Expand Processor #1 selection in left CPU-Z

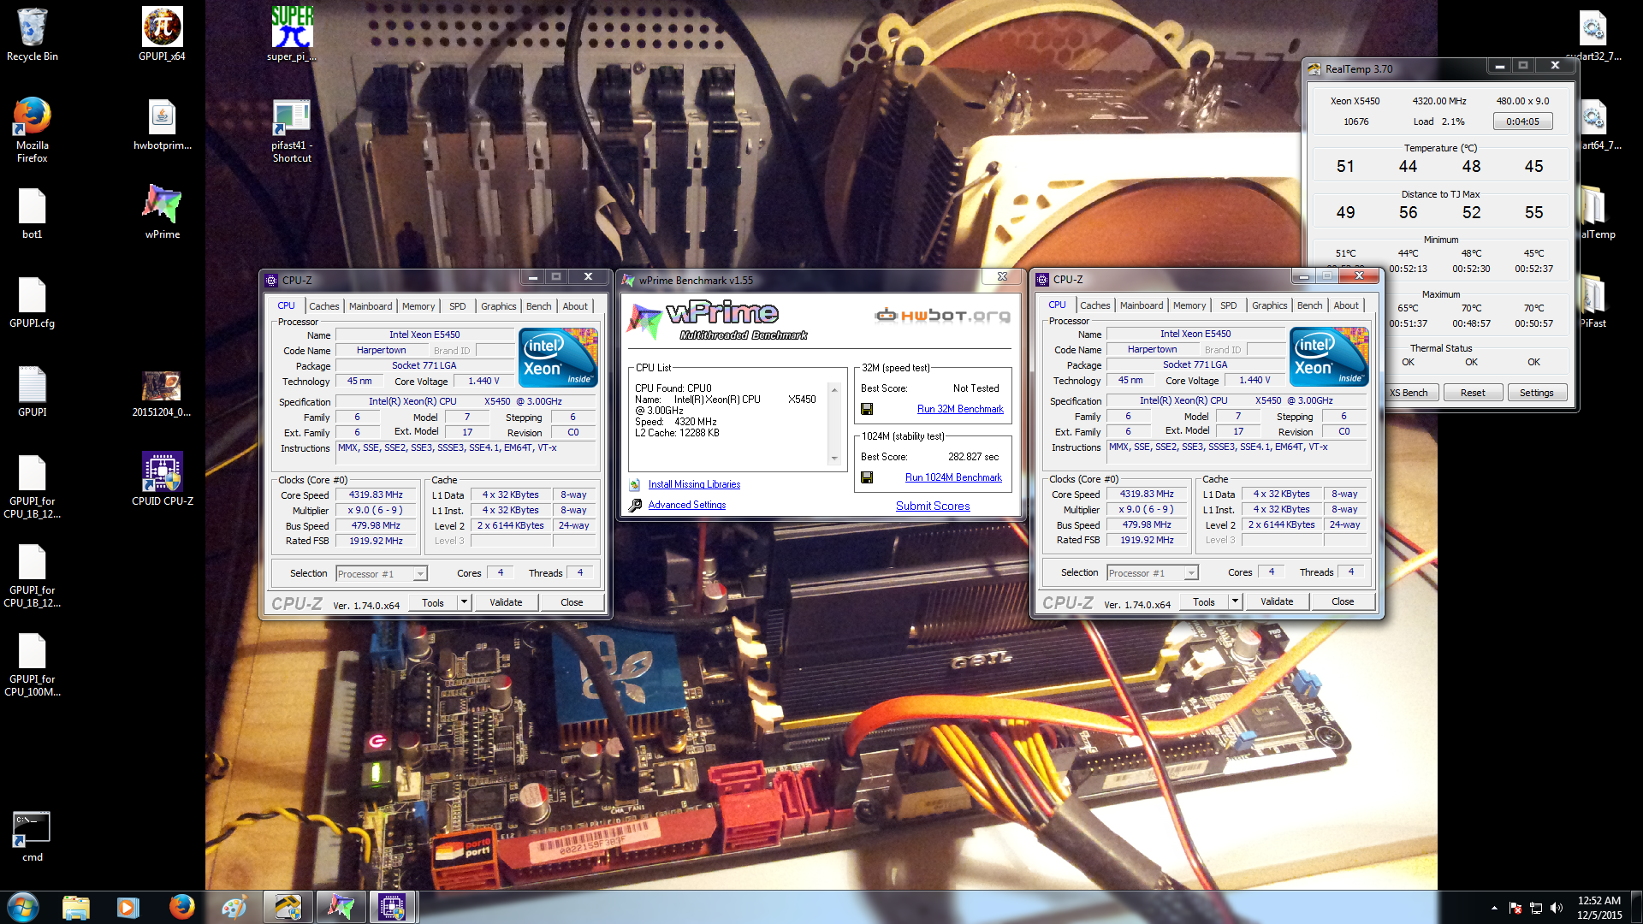click(420, 574)
